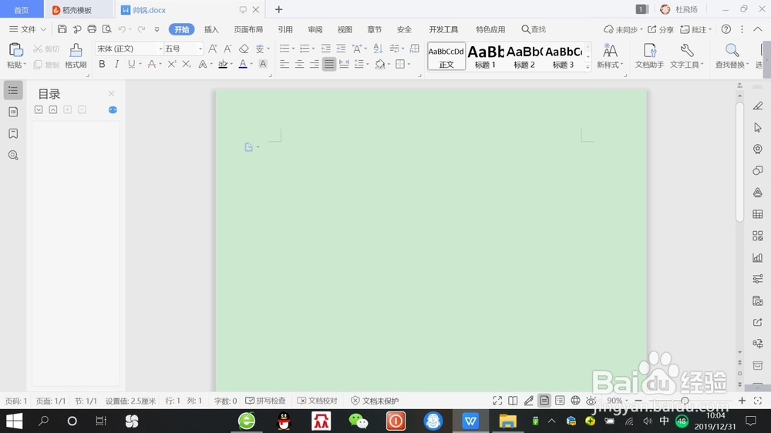This screenshot has height=433, width=771.
Task: Apply the text highlight color
Action: coord(223,64)
